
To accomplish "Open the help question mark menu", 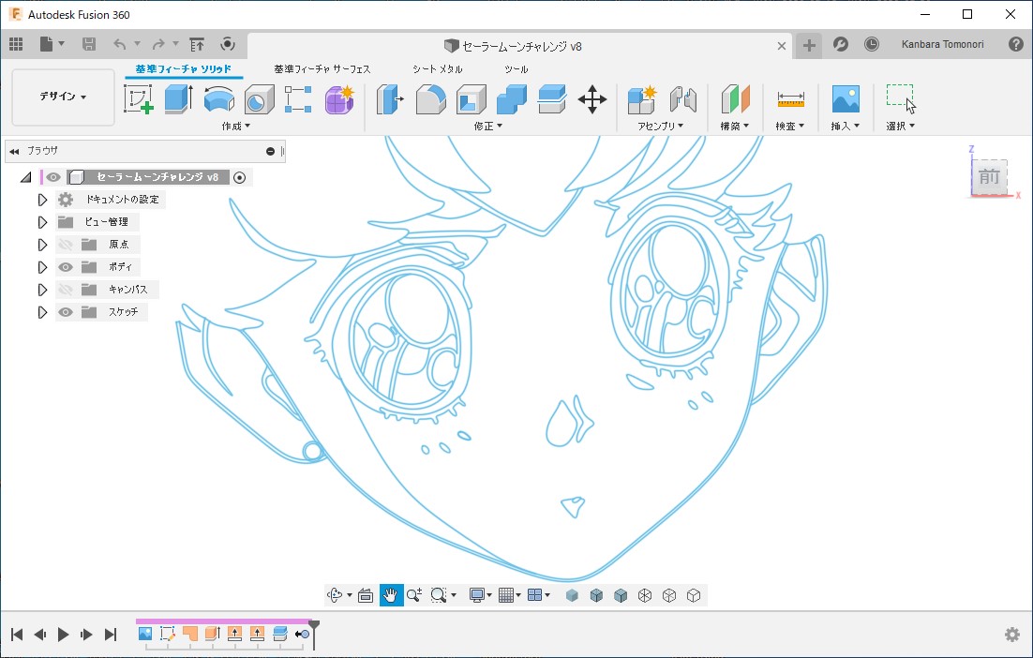I will point(1016,44).
